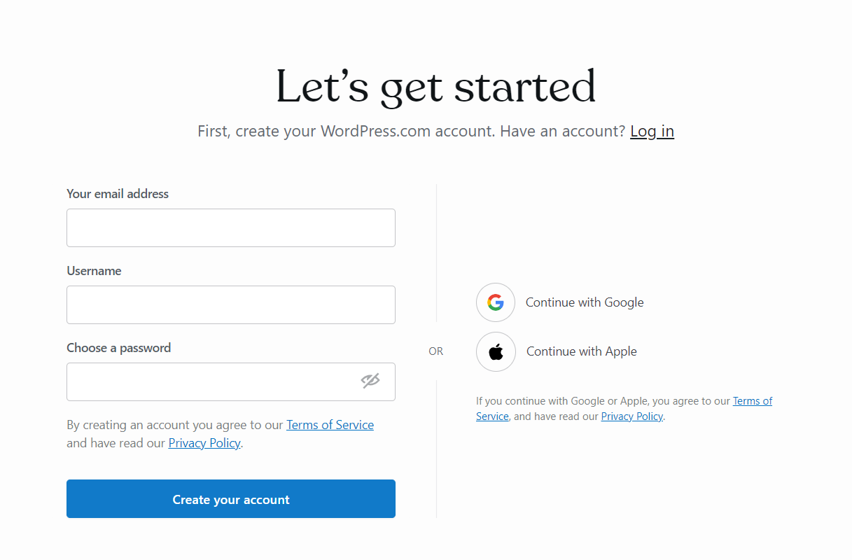The image size is (852, 560).
Task: Click the "Your email address" label
Action: tap(118, 194)
